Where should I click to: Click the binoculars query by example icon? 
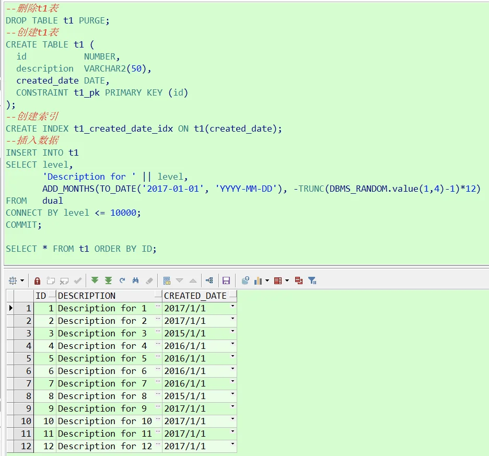point(135,280)
